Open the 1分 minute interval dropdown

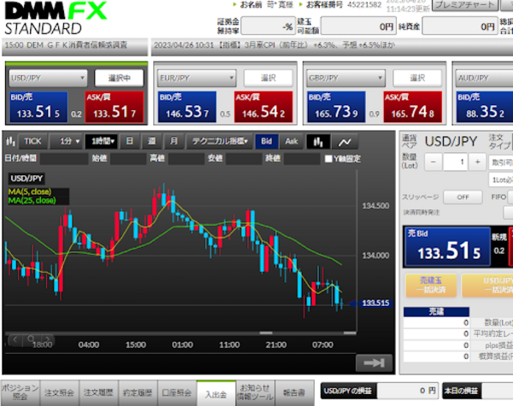(66, 141)
